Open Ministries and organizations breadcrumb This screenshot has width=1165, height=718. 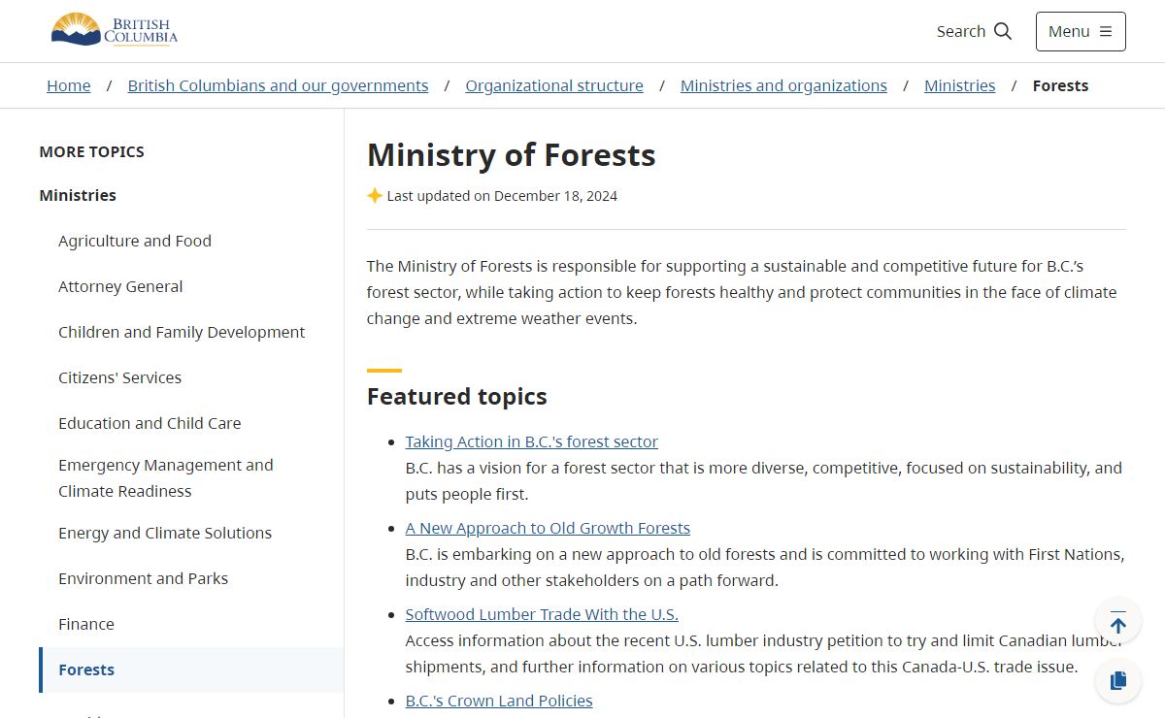[x=783, y=85]
